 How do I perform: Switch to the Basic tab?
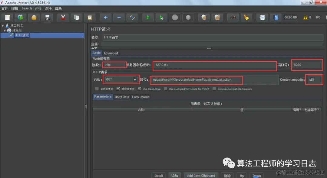tap(96, 53)
